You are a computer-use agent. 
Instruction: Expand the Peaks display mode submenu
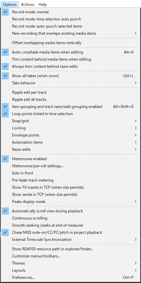(70, 202)
